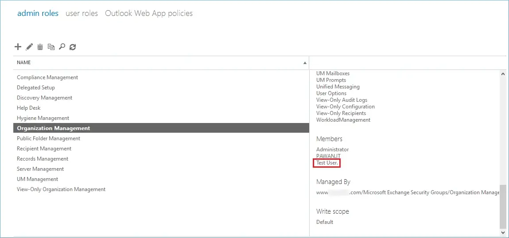Click WorkloadManagement assigned role
509x238 pixels.
click(343, 120)
